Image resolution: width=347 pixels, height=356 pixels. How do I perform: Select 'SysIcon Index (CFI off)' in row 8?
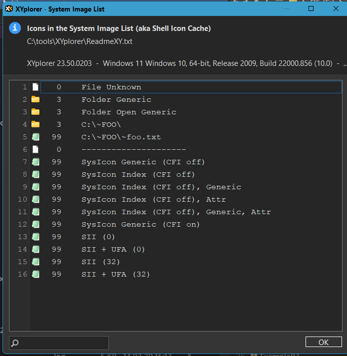point(191,174)
